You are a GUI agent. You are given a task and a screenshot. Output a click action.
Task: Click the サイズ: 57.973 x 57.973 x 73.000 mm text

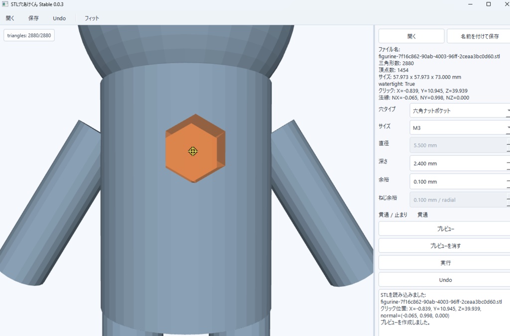click(x=419, y=77)
